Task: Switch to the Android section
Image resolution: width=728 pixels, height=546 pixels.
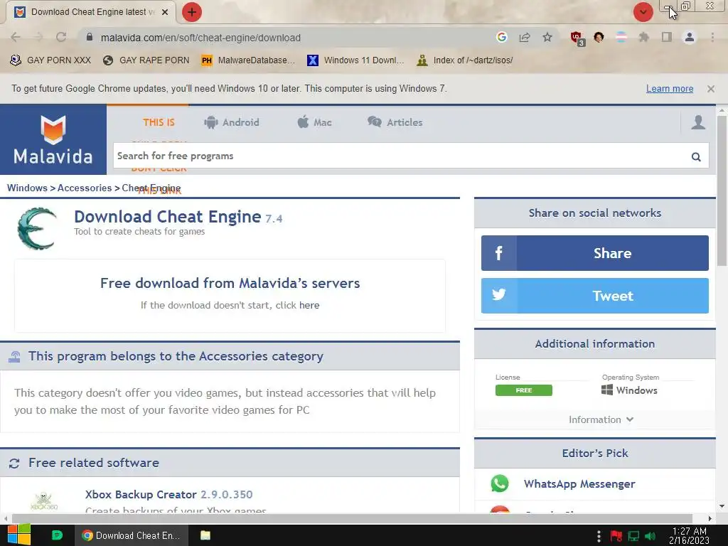Action: pos(232,122)
